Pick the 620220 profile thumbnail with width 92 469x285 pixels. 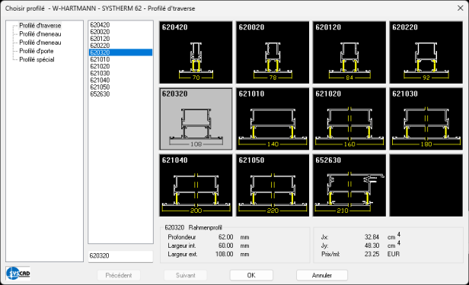click(426, 52)
